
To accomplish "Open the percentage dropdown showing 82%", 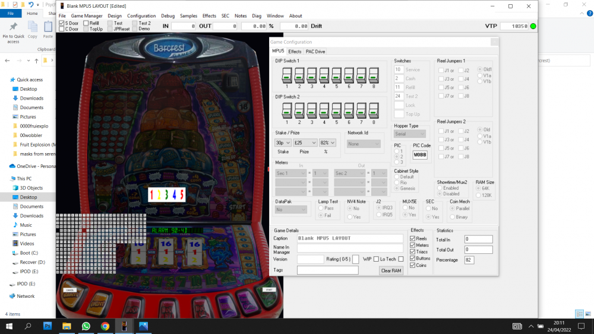I will 327,142.
